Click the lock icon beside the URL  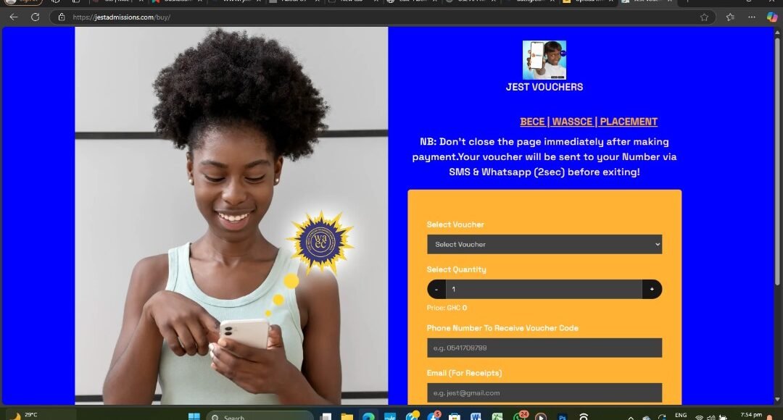click(x=62, y=17)
